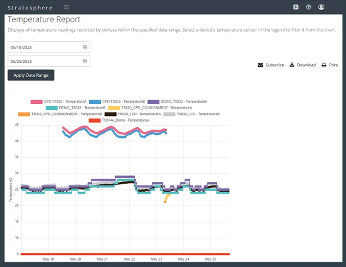Click the Print printer icon
Viewport: 346px width, 267px height.
coord(324,65)
